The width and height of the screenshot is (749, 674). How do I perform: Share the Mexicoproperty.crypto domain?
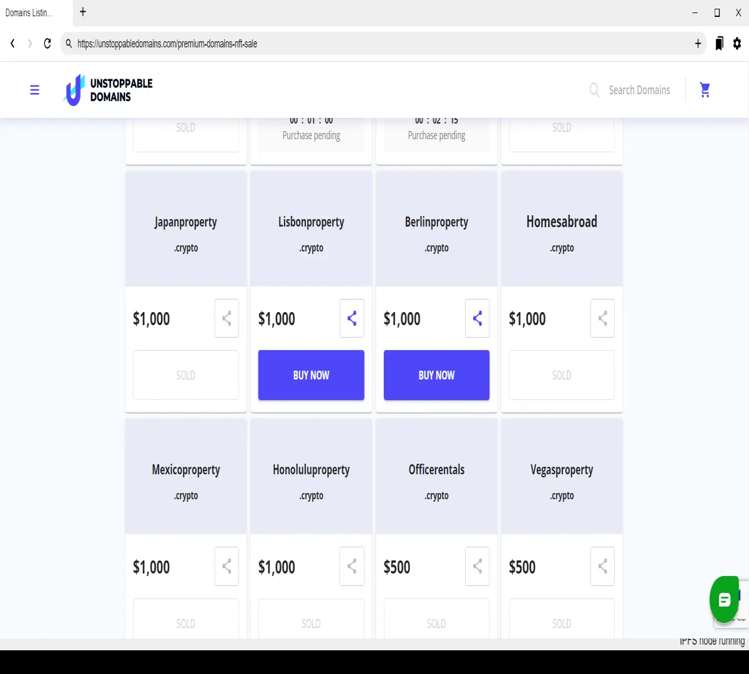[x=227, y=566]
